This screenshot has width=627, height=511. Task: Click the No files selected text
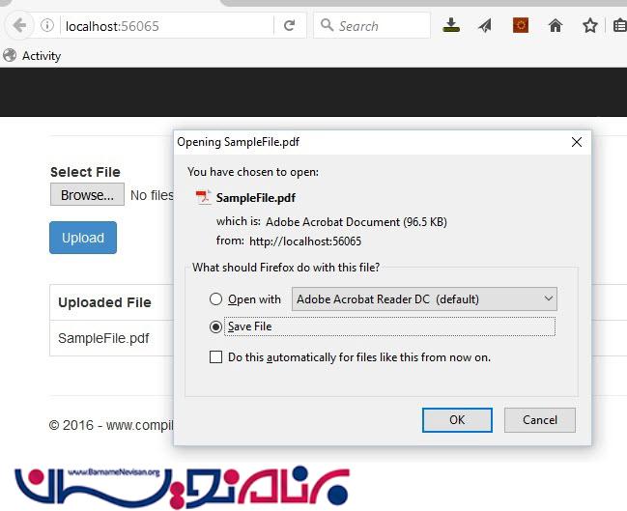[x=152, y=195]
